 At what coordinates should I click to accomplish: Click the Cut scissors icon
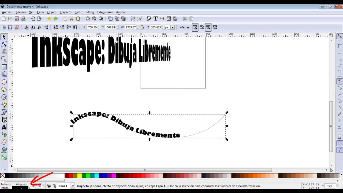coord(72,18)
